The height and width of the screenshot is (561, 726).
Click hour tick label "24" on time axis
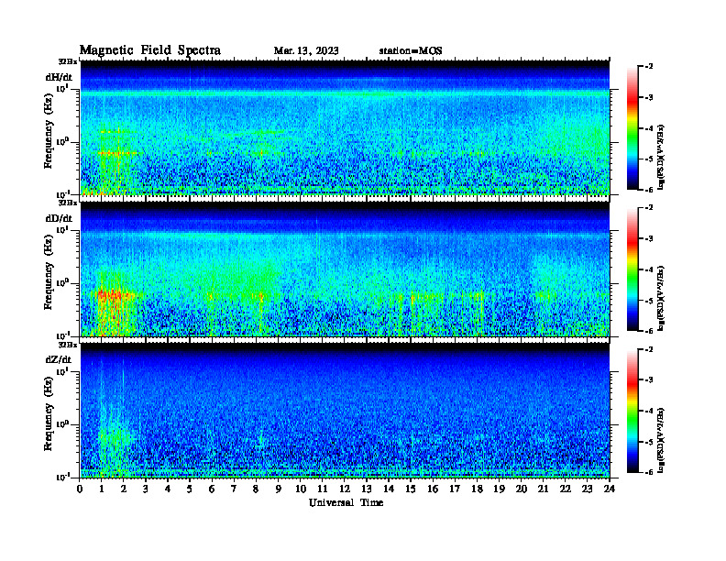point(610,489)
